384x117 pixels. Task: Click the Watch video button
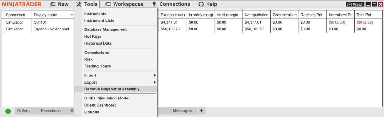355,4
